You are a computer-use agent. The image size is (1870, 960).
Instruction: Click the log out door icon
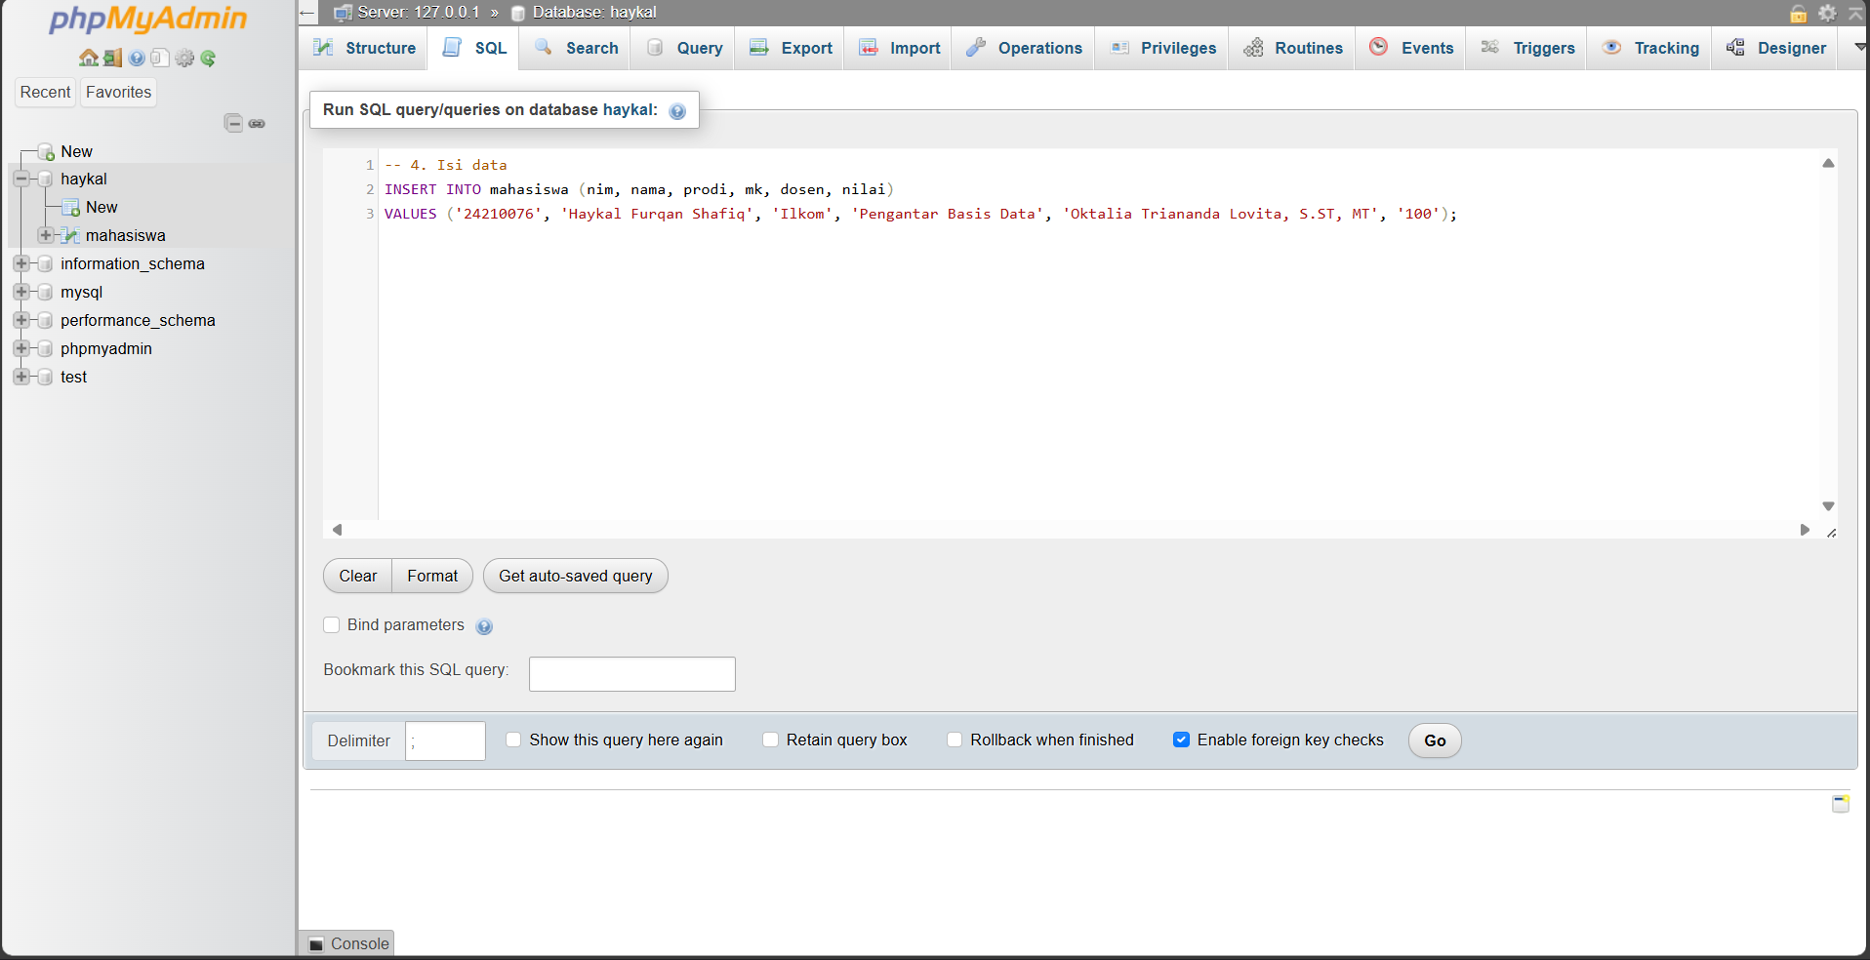[113, 59]
